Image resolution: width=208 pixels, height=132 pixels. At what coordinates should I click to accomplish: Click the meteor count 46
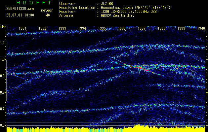48,15
